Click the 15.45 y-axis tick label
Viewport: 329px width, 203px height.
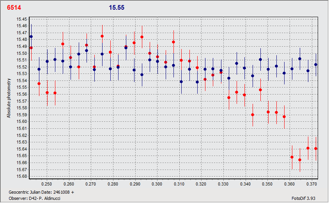[21, 19]
